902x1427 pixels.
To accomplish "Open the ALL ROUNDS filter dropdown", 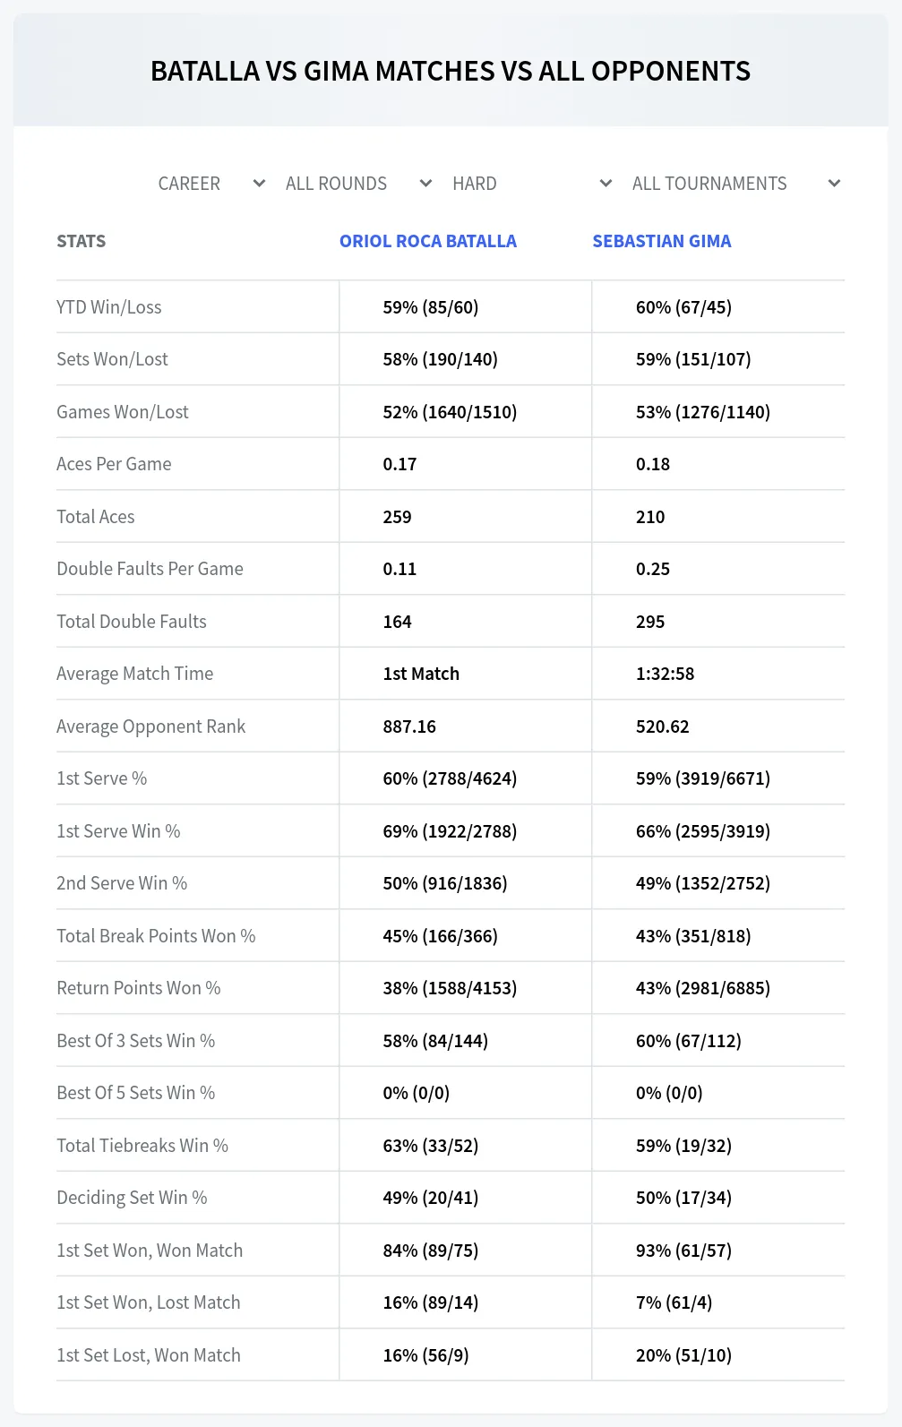I will (358, 184).
